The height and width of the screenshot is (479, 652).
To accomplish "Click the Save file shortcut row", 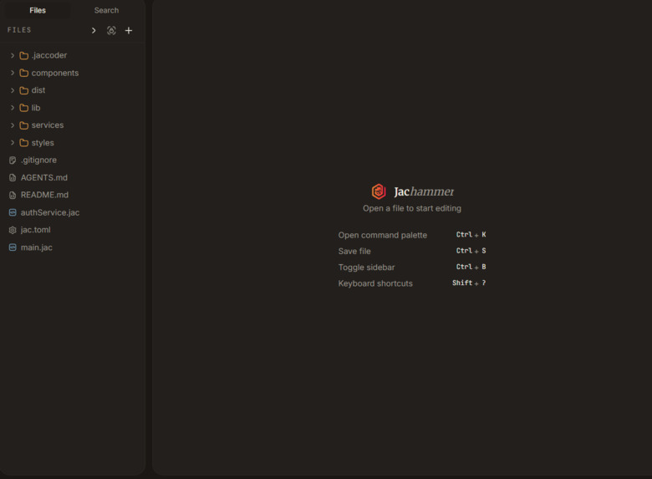I will 411,251.
